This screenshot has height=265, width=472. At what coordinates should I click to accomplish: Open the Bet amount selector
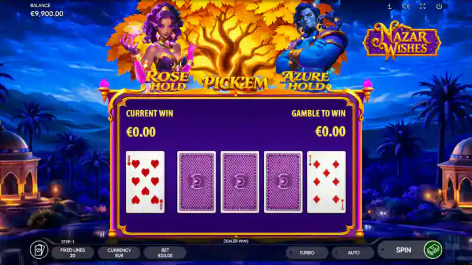click(x=165, y=252)
